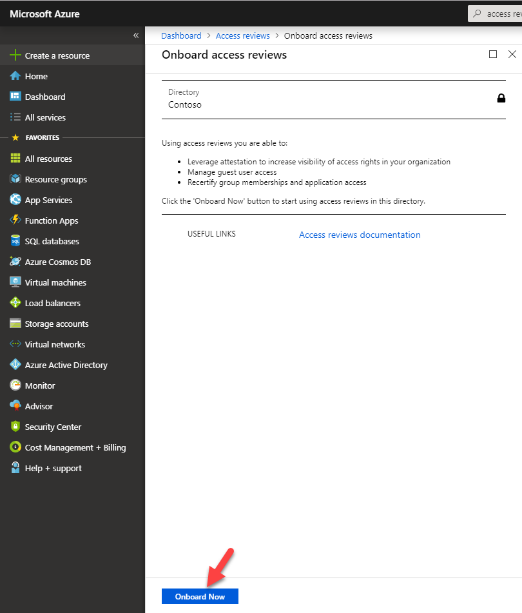Click the Load balancers diamond icon
The height and width of the screenshot is (613, 522).
pos(15,302)
